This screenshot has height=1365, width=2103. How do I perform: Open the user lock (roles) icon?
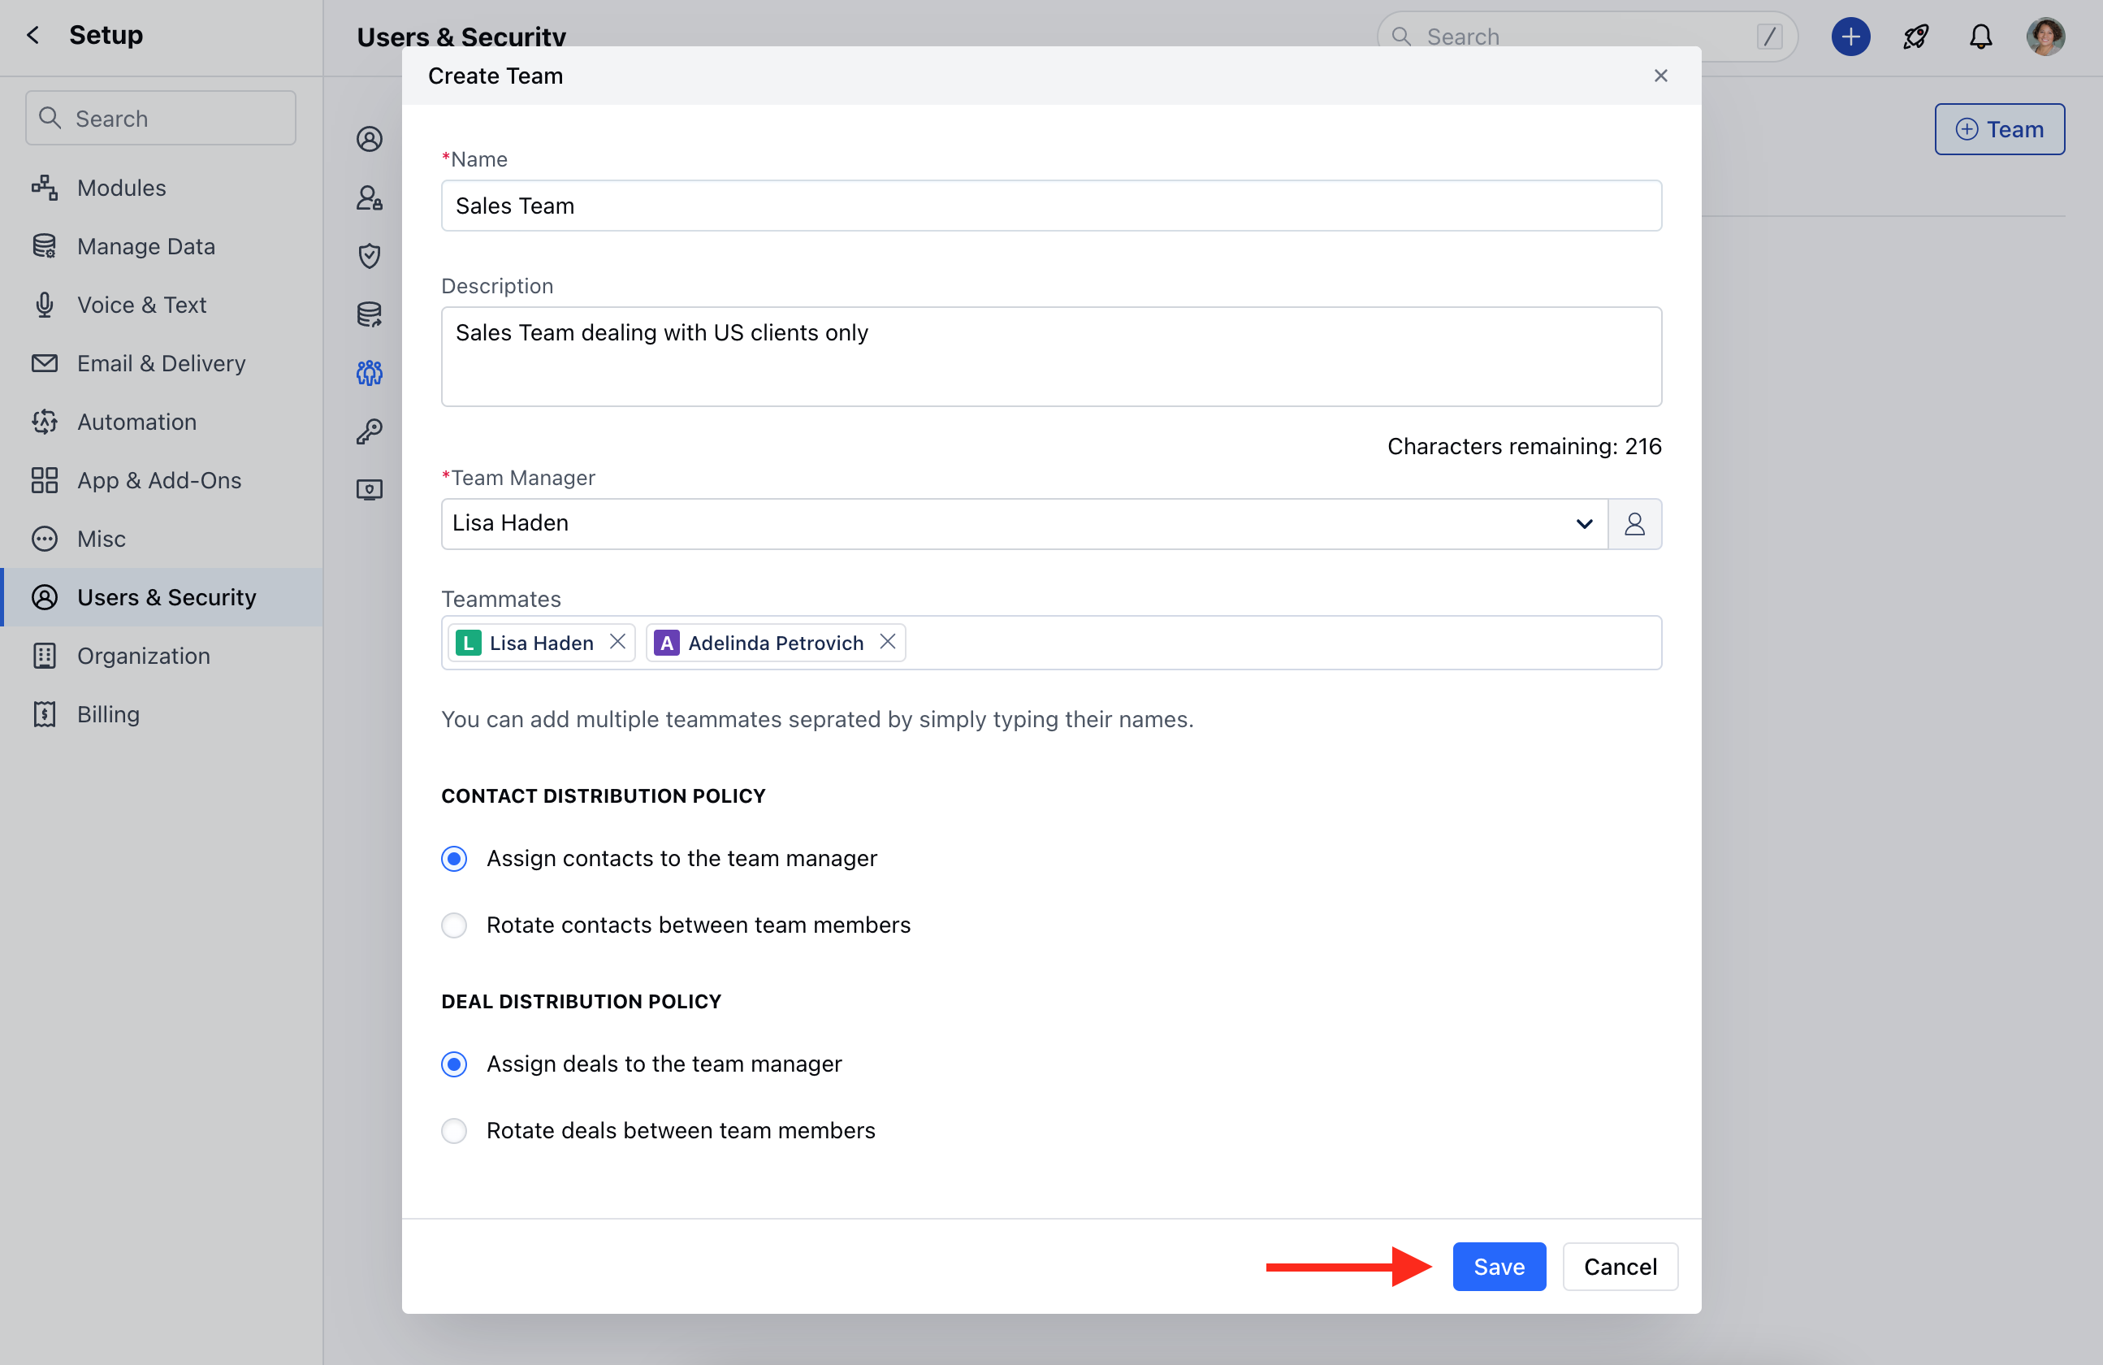tap(370, 197)
